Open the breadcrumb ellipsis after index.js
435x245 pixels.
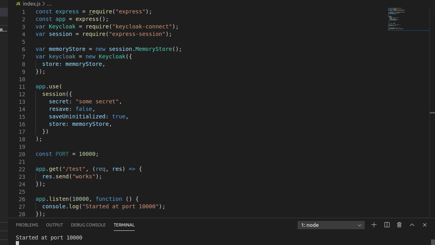(x=50, y=4)
